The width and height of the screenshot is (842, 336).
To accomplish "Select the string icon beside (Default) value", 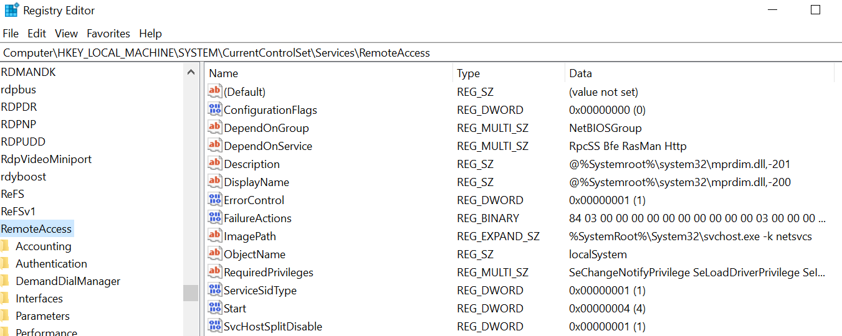I will pyautogui.click(x=215, y=91).
